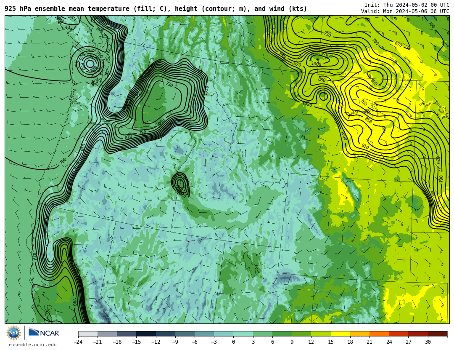Screen dimensions: 454x350
Task: Pick the slate -18 to -15 colorbar swatch
Action: click(127, 334)
